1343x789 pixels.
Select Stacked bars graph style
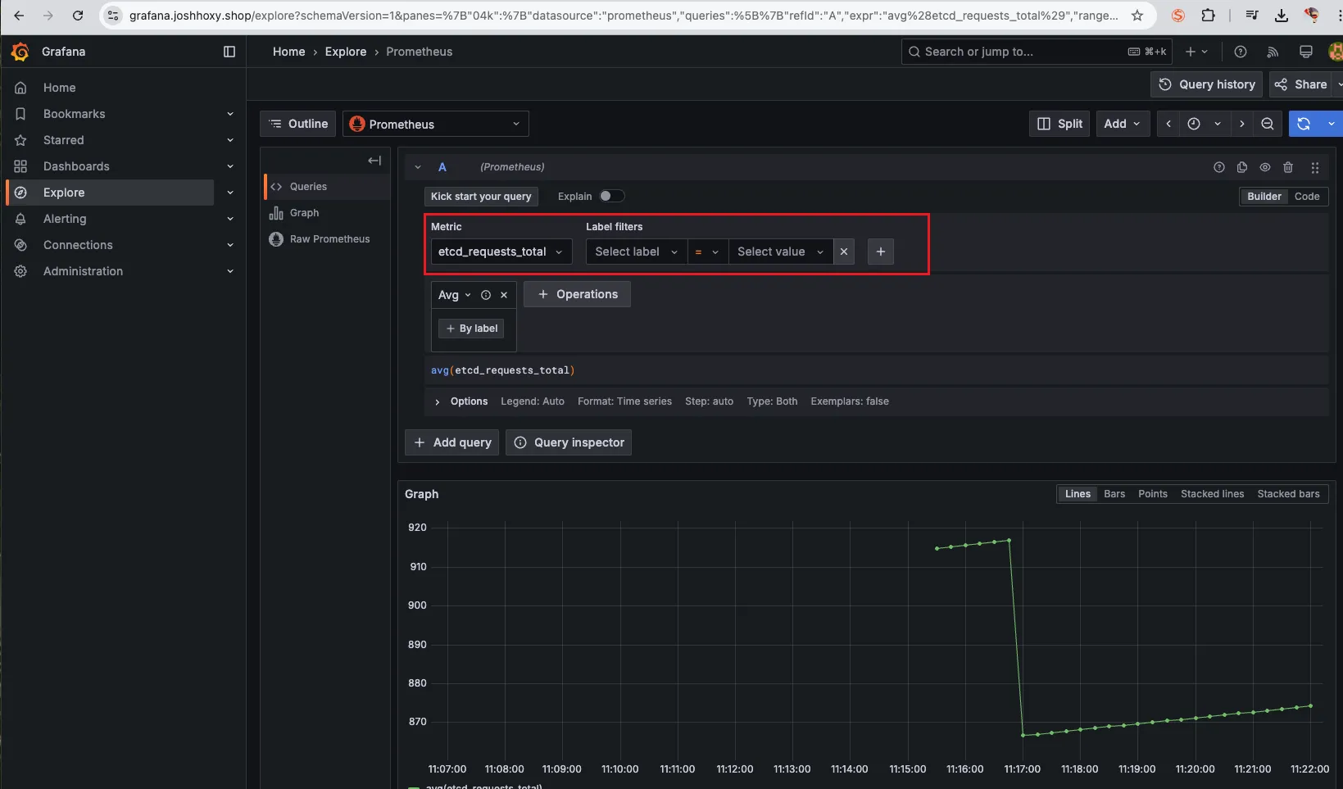click(x=1288, y=494)
